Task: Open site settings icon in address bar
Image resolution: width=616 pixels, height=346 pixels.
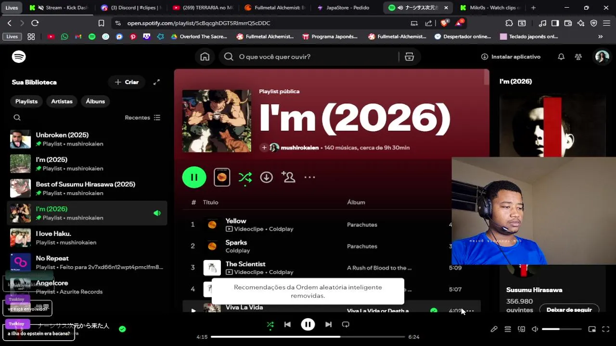Action: (x=118, y=23)
